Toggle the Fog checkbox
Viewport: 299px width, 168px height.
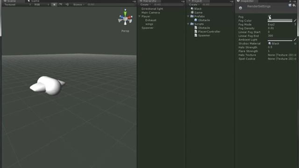pos(269,17)
